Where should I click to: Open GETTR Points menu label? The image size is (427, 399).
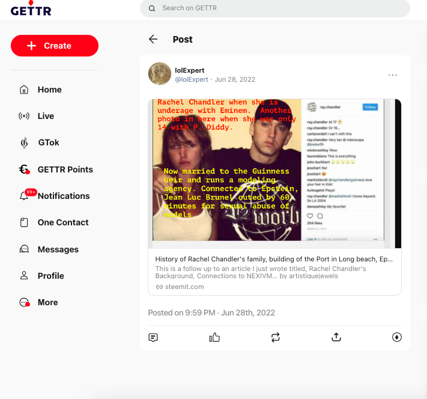[65, 169]
